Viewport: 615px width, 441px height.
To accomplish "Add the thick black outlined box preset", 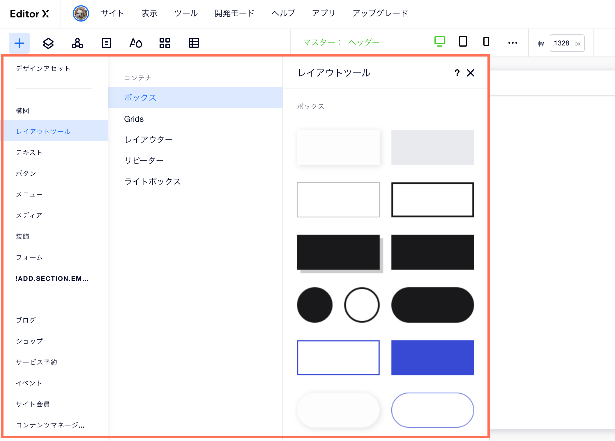I will 433,200.
